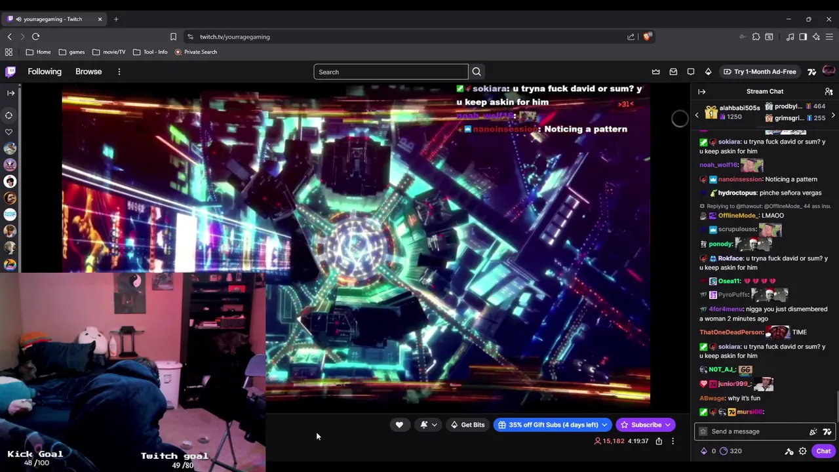Reload the page
The width and height of the screenshot is (839, 472).
[x=36, y=37]
